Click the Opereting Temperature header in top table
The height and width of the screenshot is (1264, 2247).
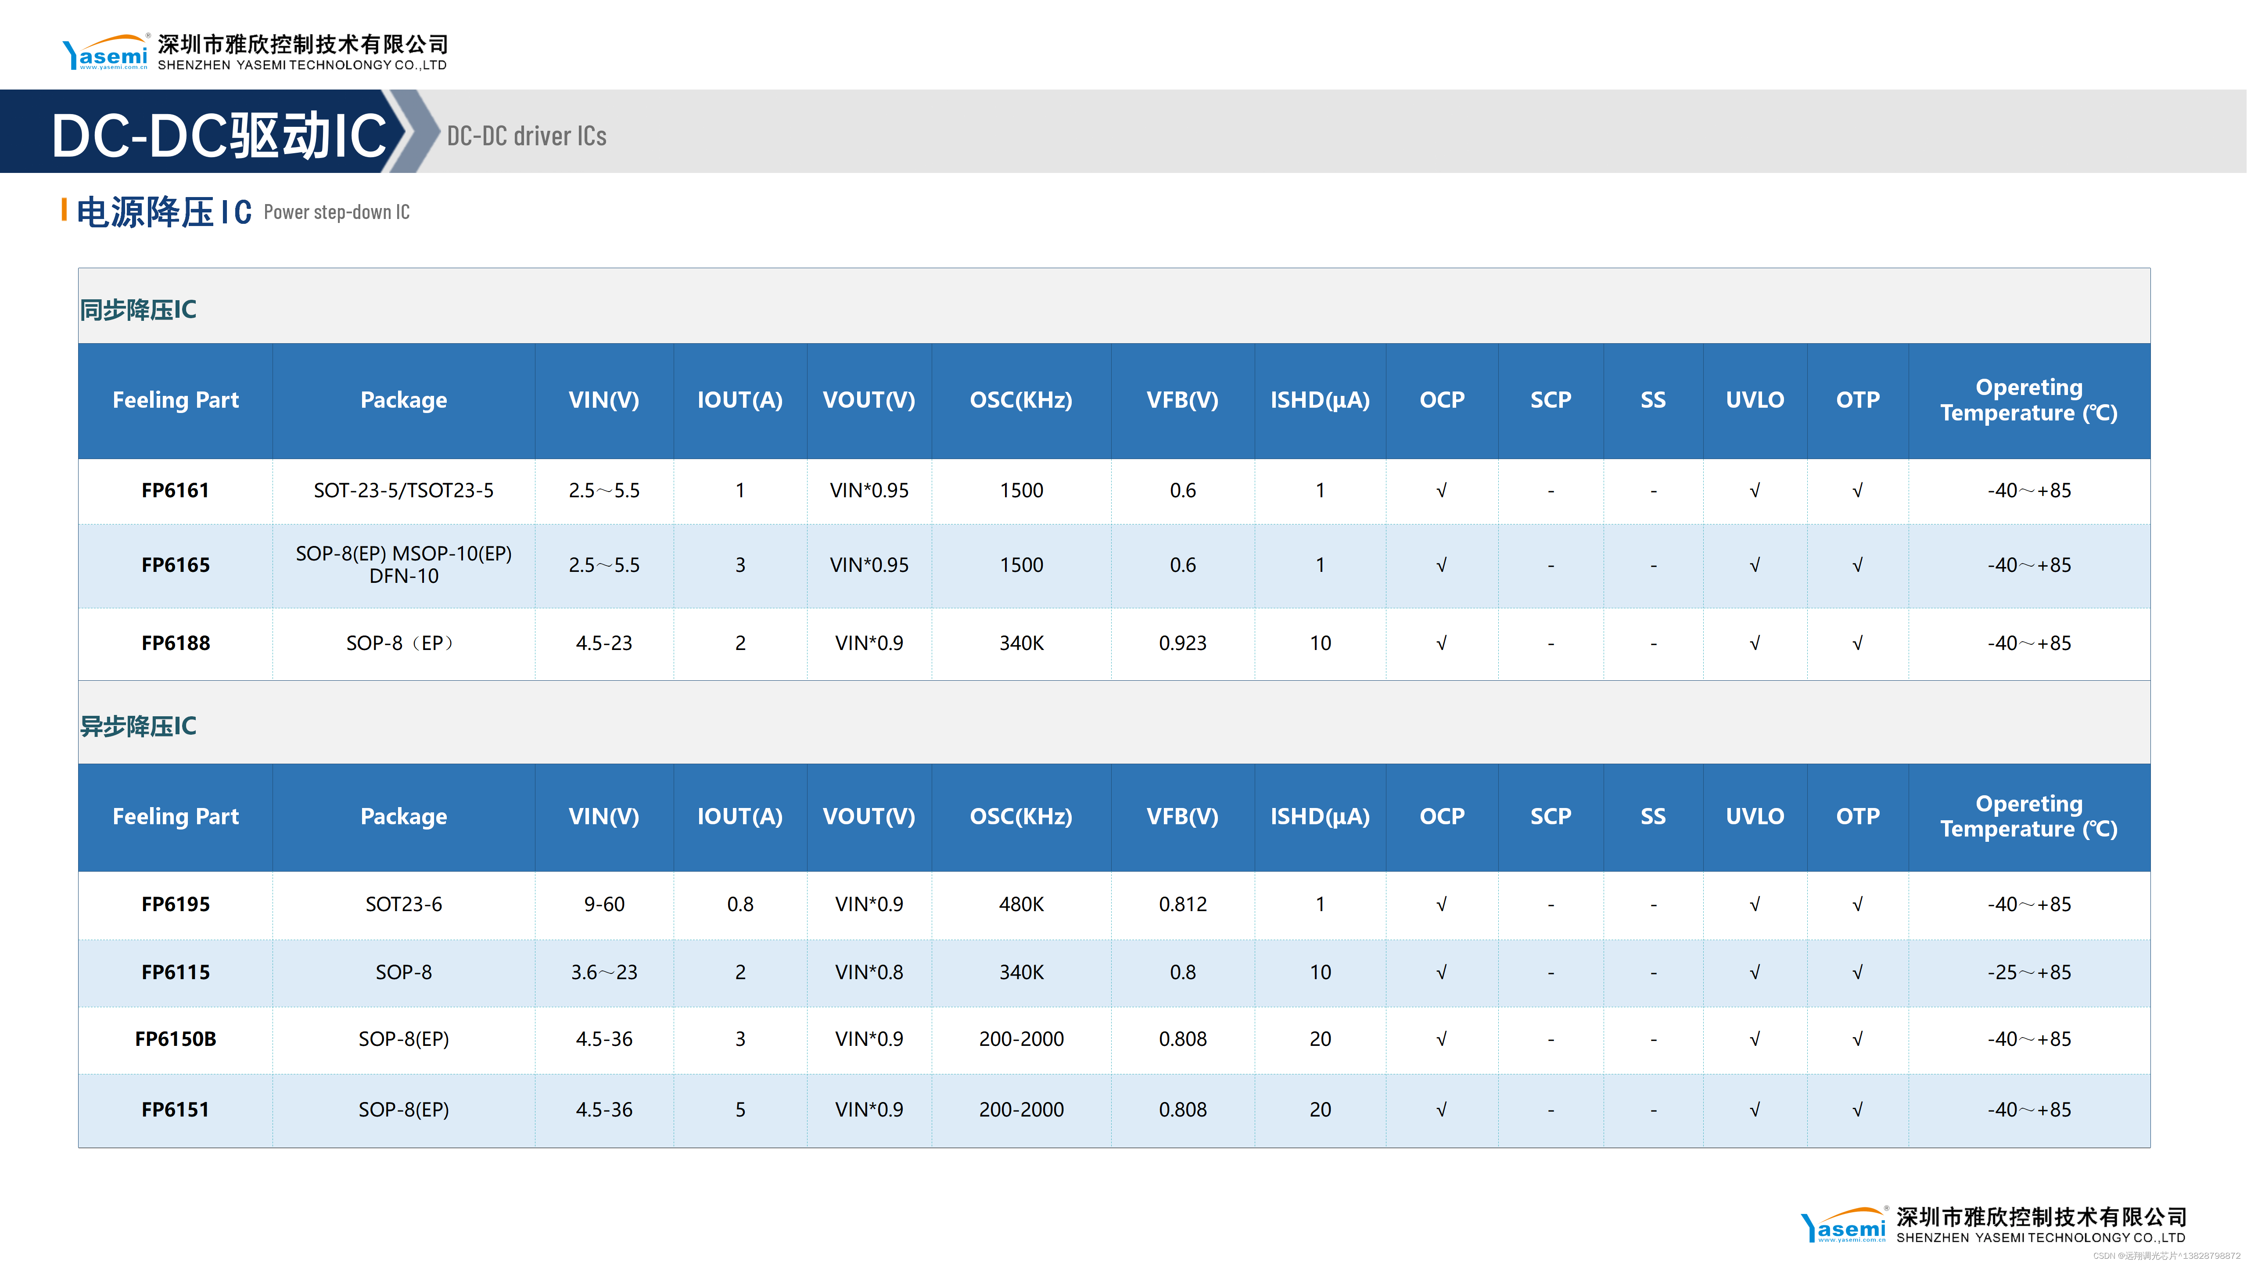[x=2028, y=400]
